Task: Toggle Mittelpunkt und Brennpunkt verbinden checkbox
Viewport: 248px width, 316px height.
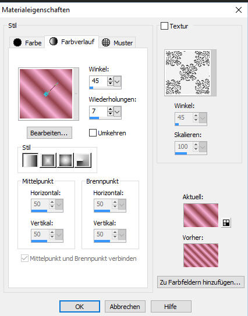Action: 24,258
